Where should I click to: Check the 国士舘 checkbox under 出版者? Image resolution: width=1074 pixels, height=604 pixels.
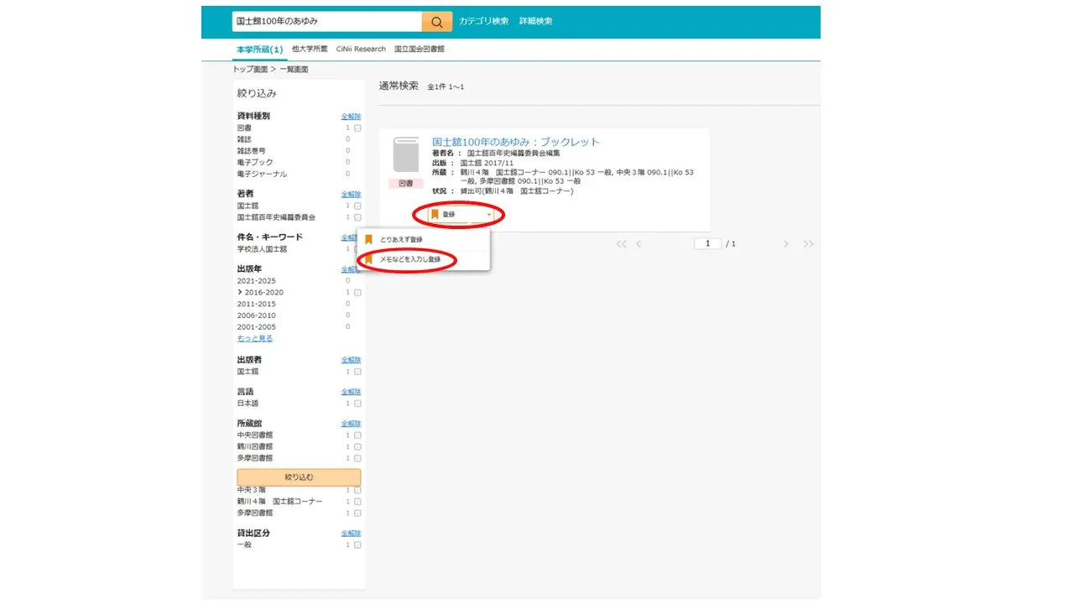[x=357, y=372]
